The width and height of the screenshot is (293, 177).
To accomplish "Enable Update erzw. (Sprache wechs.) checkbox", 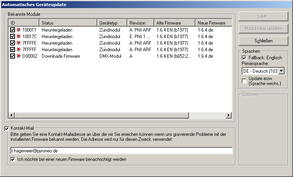I will tap(244, 81).
